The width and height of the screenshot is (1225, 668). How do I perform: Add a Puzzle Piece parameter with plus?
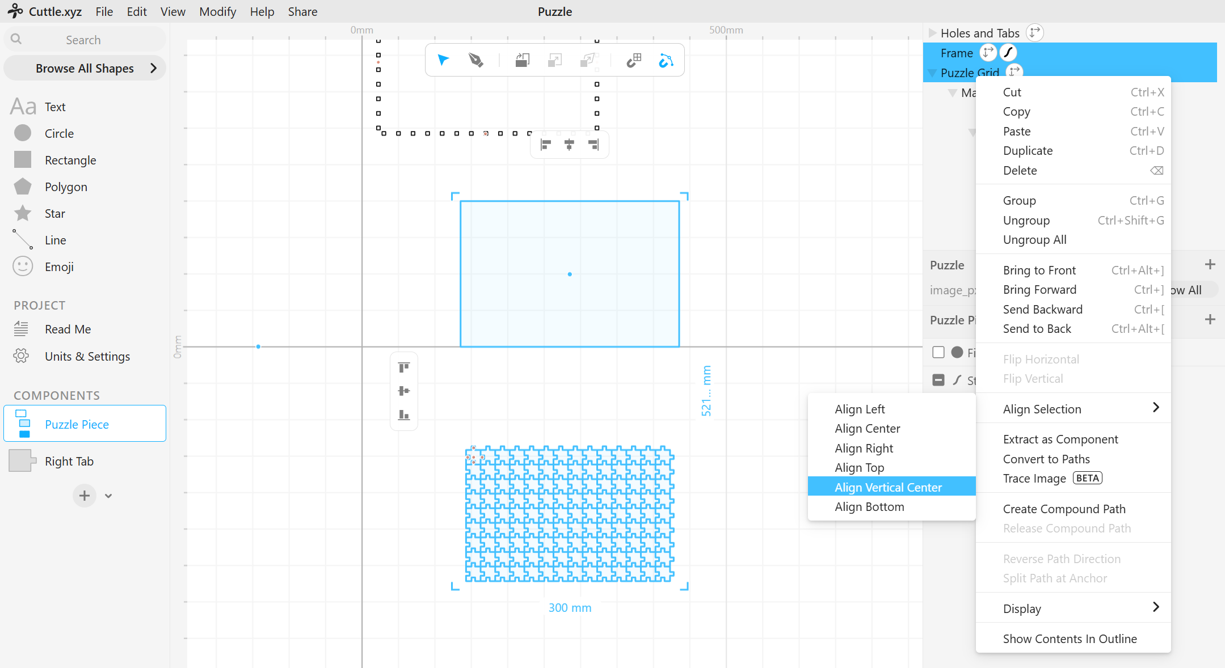pos(1210,319)
